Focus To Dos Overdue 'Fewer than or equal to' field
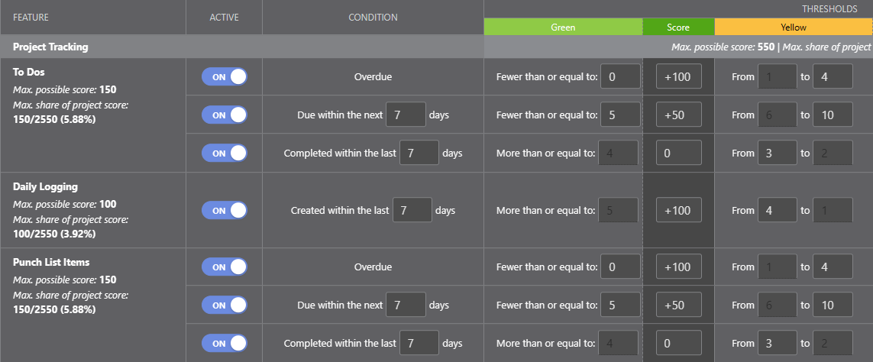Viewport: 873px width, 362px height. (620, 77)
